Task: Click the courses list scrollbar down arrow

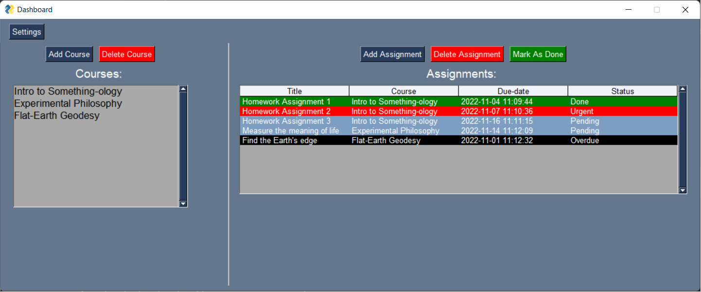Action: [183, 204]
